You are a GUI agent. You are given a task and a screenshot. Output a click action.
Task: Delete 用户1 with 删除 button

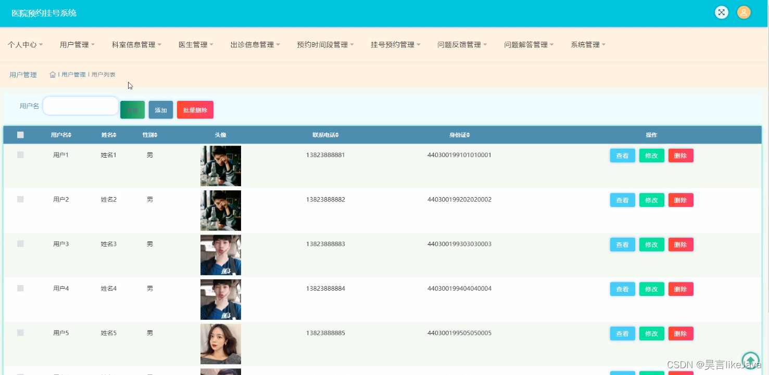tap(681, 156)
